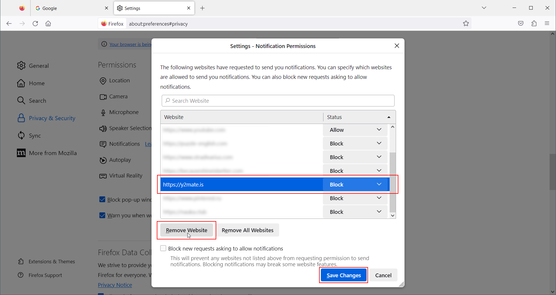Open Autoplay permission settings
The width and height of the screenshot is (556, 295).
tap(119, 160)
